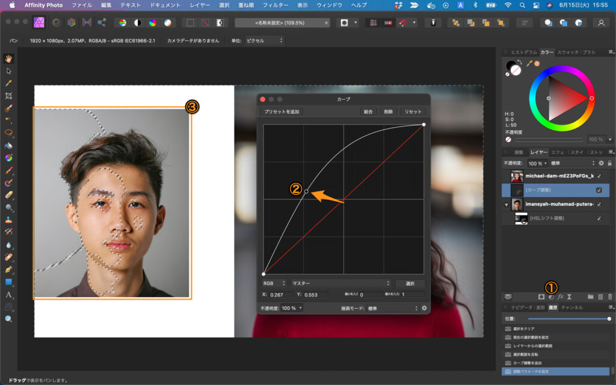Image resolution: width=616 pixels, height=385 pixels.
Task: Open layer effects with the fx icon
Action: click(560, 297)
